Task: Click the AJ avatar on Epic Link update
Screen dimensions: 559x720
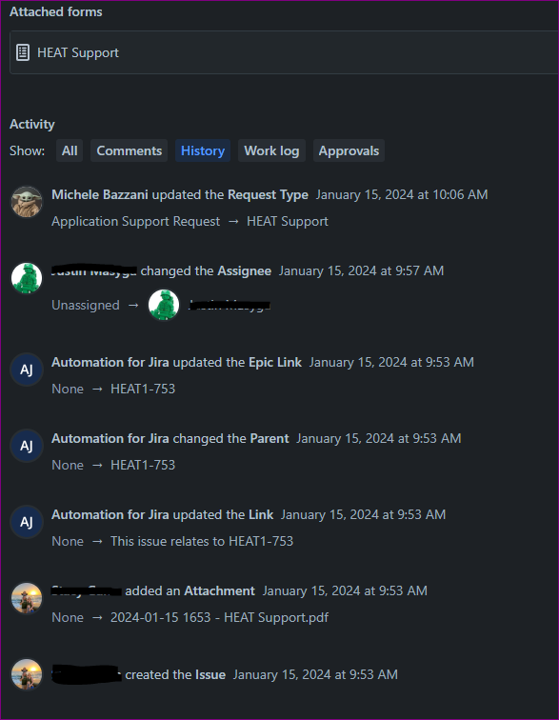Action: click(27, 370)
